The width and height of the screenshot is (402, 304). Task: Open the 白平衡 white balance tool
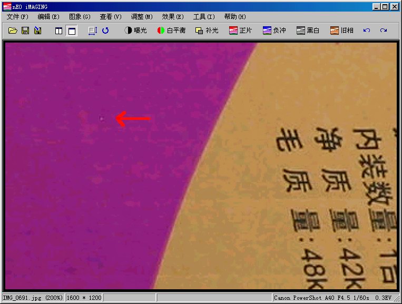coord(171,31)
